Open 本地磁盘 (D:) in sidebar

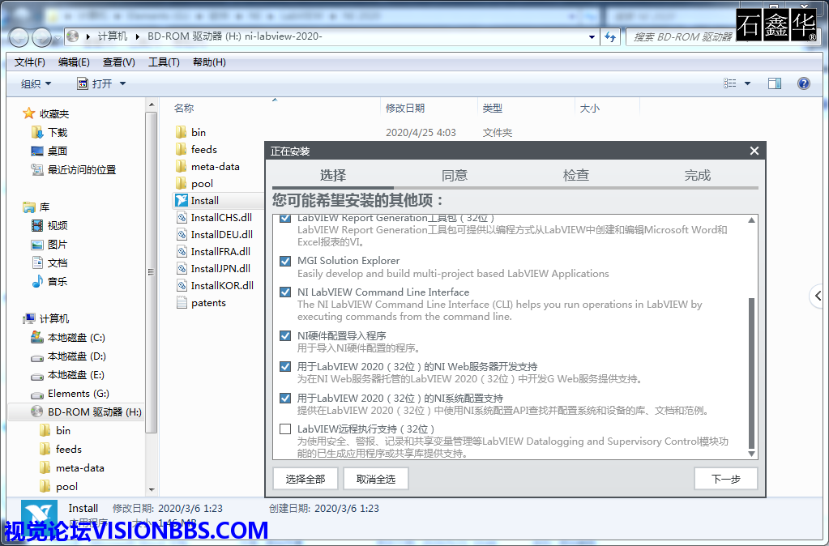coord(77,356)
